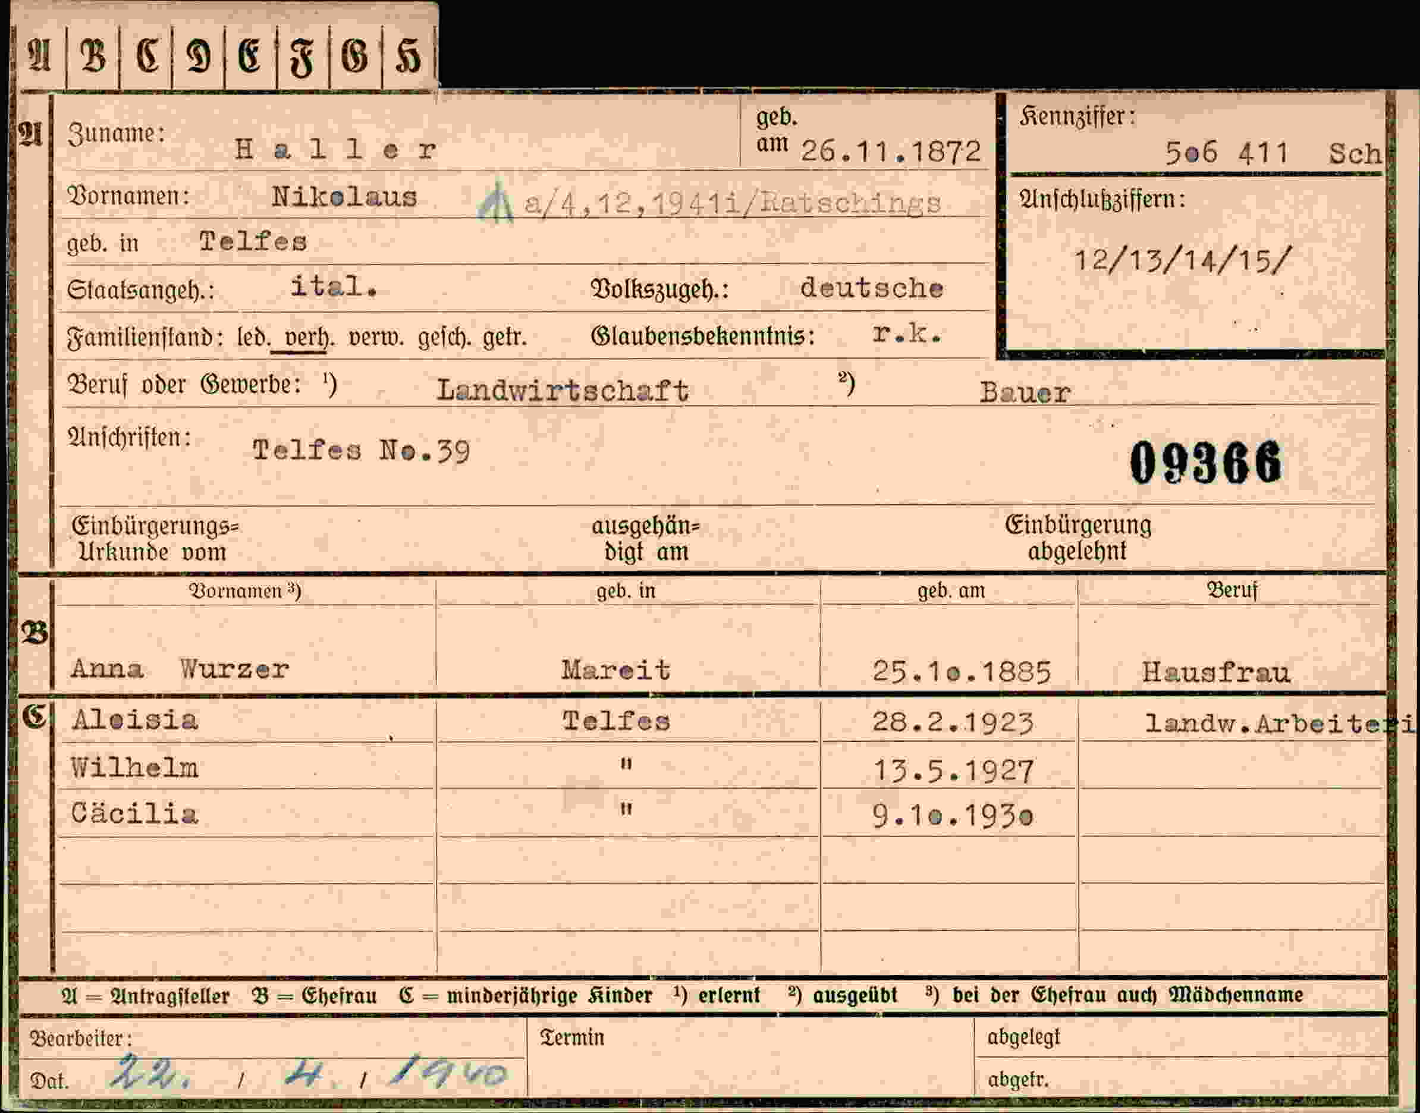Click birthplace 'Telfes' next to 'geb. in'
This screenshot has height=1113, width=1420.
point(253,242)
